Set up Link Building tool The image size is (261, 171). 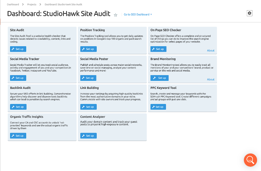(x=88, y=107)
